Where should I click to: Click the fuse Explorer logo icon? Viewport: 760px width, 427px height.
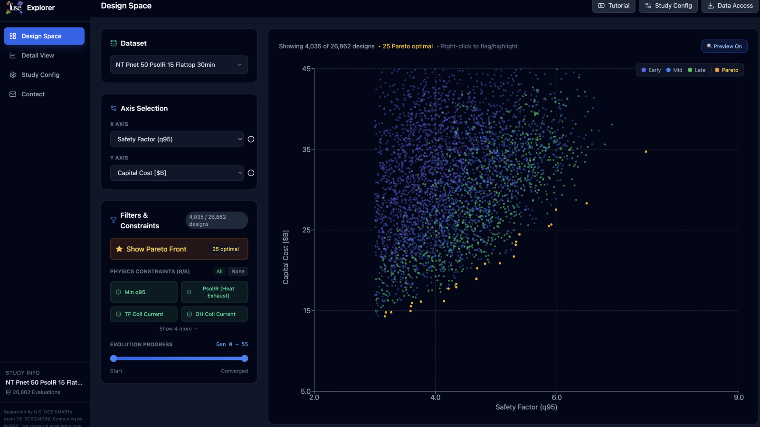[14, 7]
